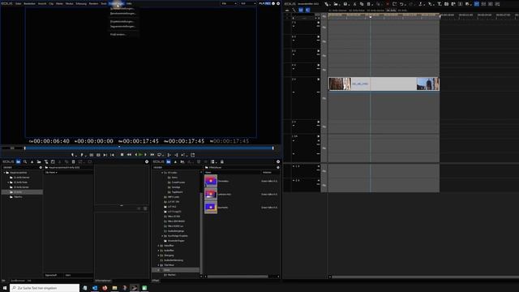Screen dimensions: 519x292
Task: Click the copy icon in timeline toolbar
Action: pos(362,4)
